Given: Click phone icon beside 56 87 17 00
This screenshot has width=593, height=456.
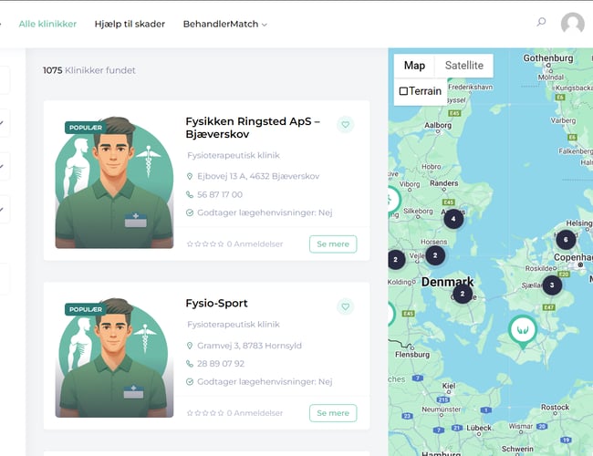Looking at the screenshot, I should click(190, 194).
